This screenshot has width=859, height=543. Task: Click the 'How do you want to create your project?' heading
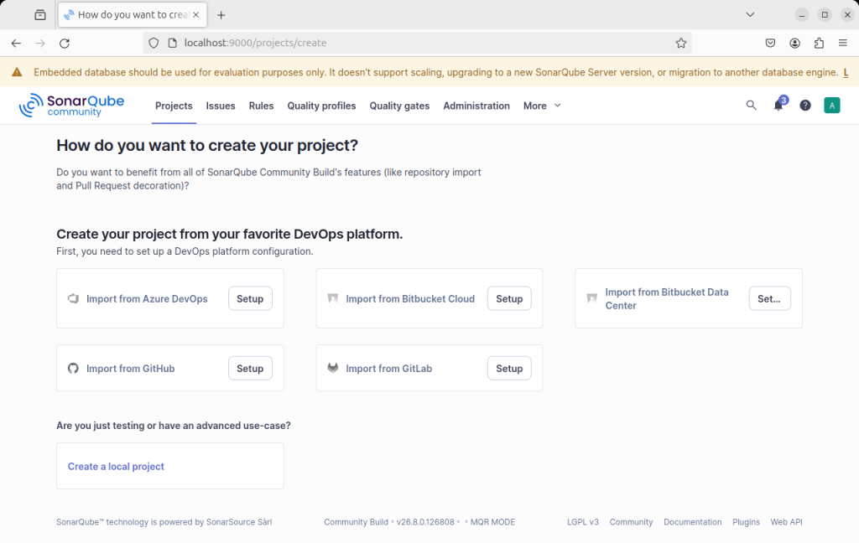pos(207,146)
